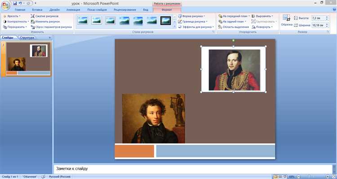Screen dimensions: 337x179
Task: Select slide 1 thumbnail in pane
Action: pos(28,59)
